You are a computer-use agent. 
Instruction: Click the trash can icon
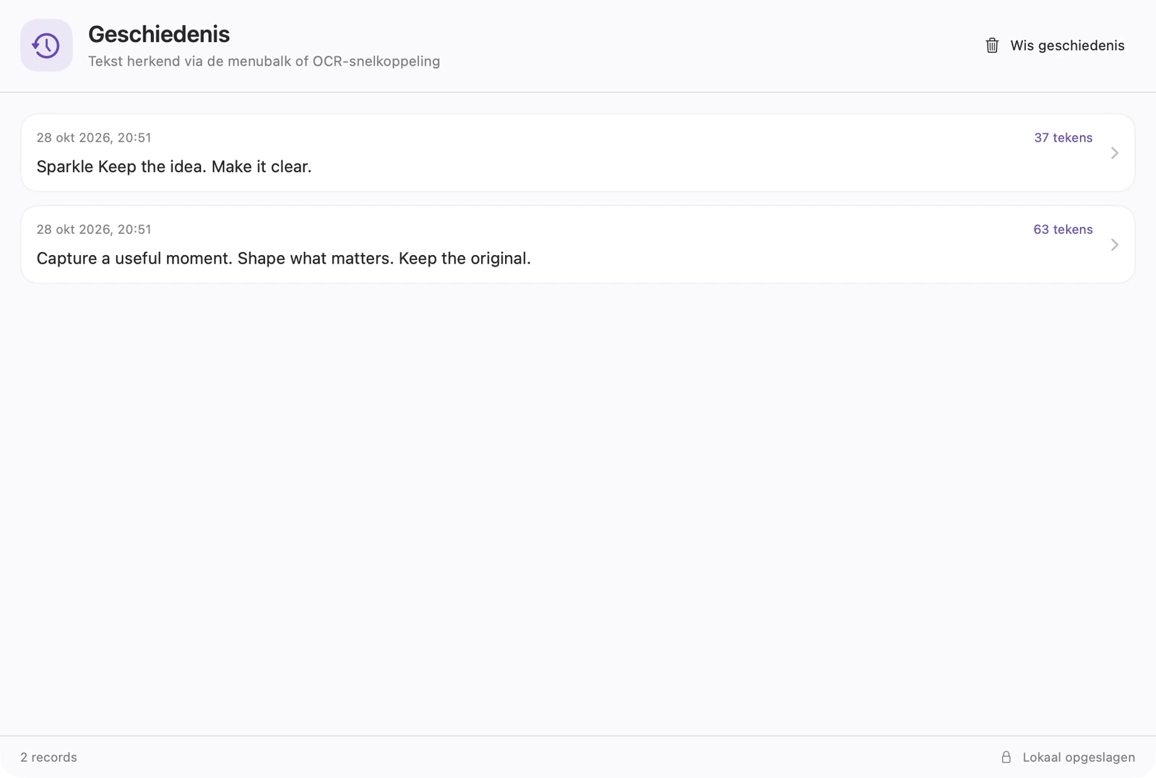[992, 46]
